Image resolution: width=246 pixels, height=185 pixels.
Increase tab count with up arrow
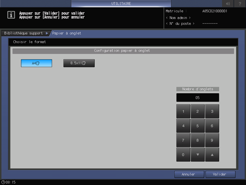click(212, 154)
